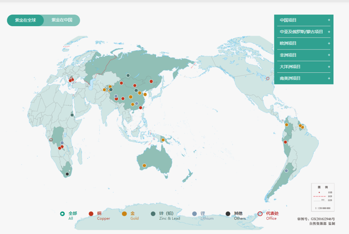
Task: Click the copper marker in Fujian on China's southeast coast
Action: 141,108
